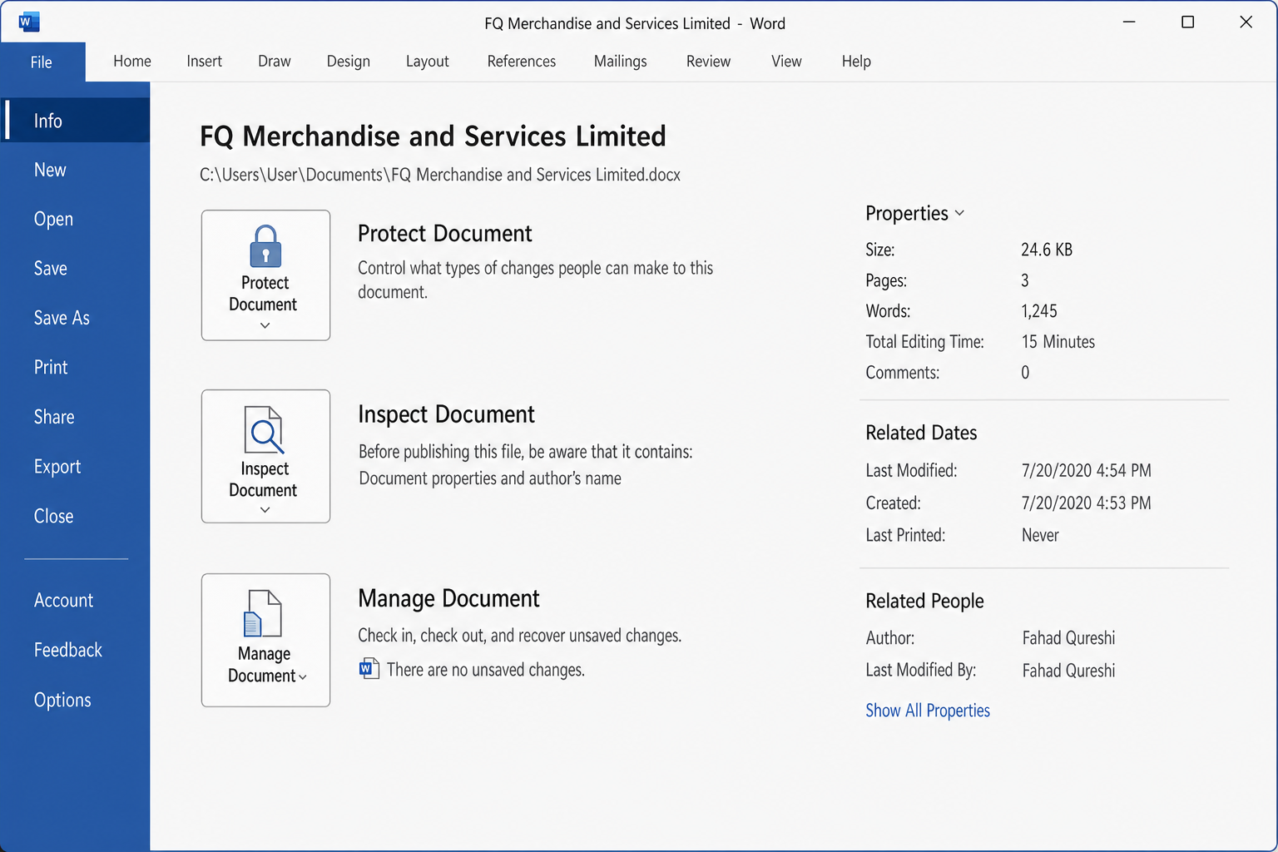The width and height of the screenshot is (1278, 852).
Task: Click the Total Editing Time value 15 Minutes
Action: 1058,342
